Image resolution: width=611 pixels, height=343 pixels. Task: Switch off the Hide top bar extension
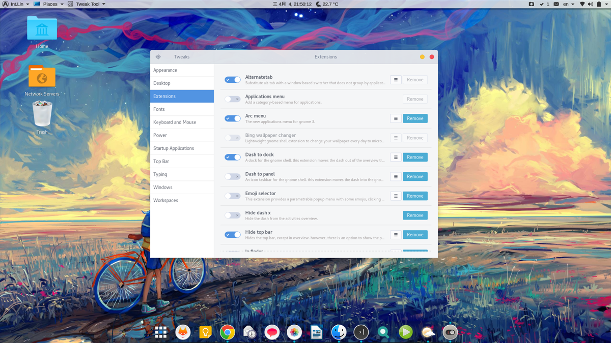coord(233,234)
